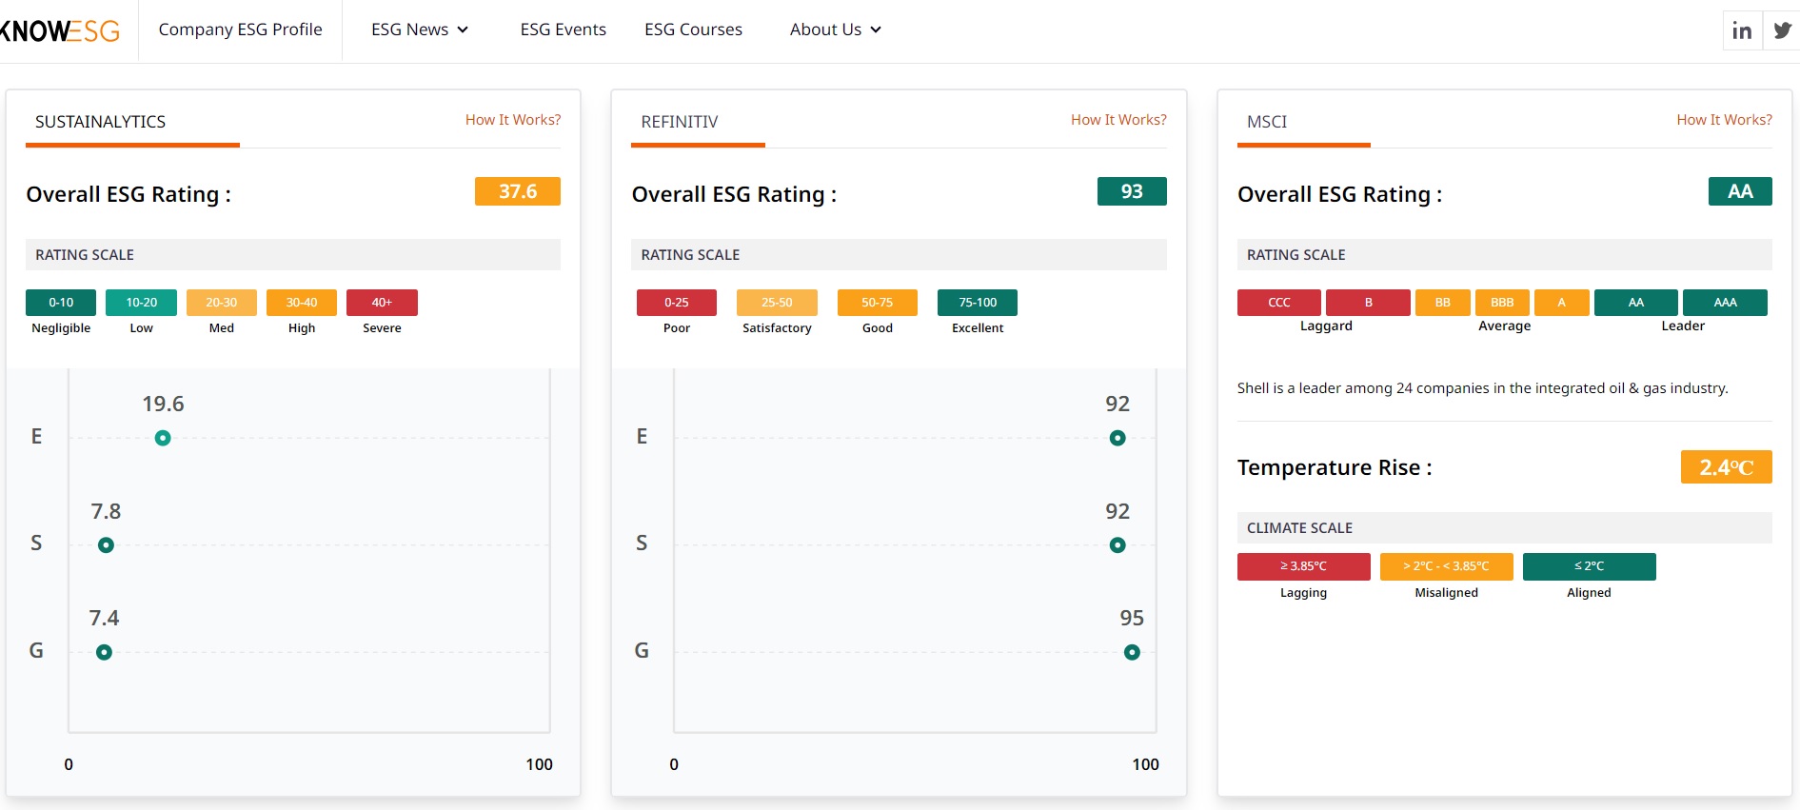
Task: Open MSCI How It Works link
Action: pos(1724,120)
